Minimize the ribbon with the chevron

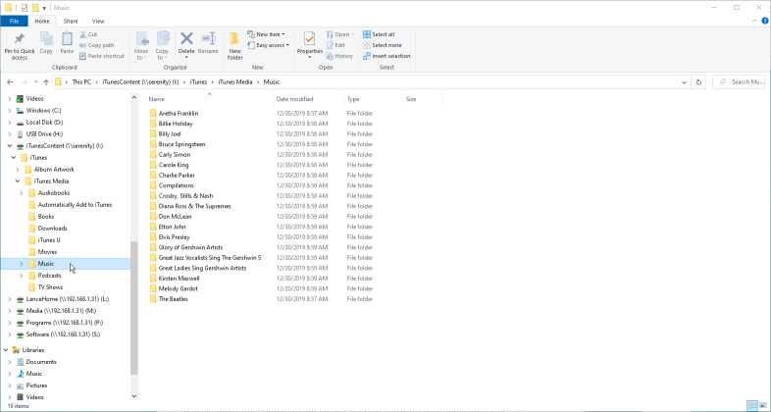(x=754, y=21)
